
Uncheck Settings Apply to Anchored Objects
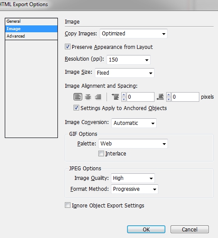pos(76,108)
